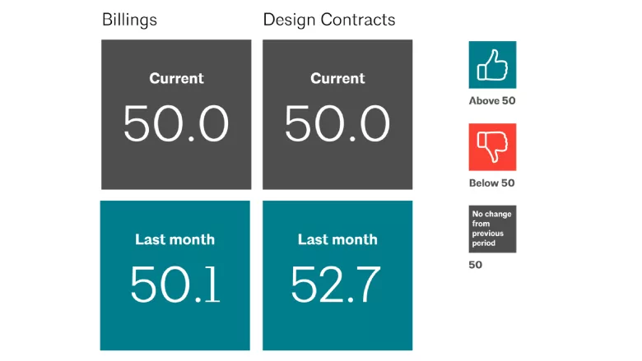Click the 'Above 50' legend label

(x=492, y=100)
